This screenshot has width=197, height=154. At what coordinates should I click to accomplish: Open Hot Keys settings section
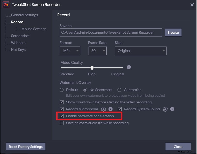pyautogui.click(x=18, y=50)
